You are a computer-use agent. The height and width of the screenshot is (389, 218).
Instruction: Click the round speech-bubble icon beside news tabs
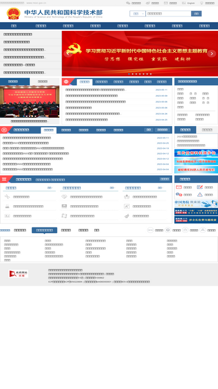(x=66, y=82)
